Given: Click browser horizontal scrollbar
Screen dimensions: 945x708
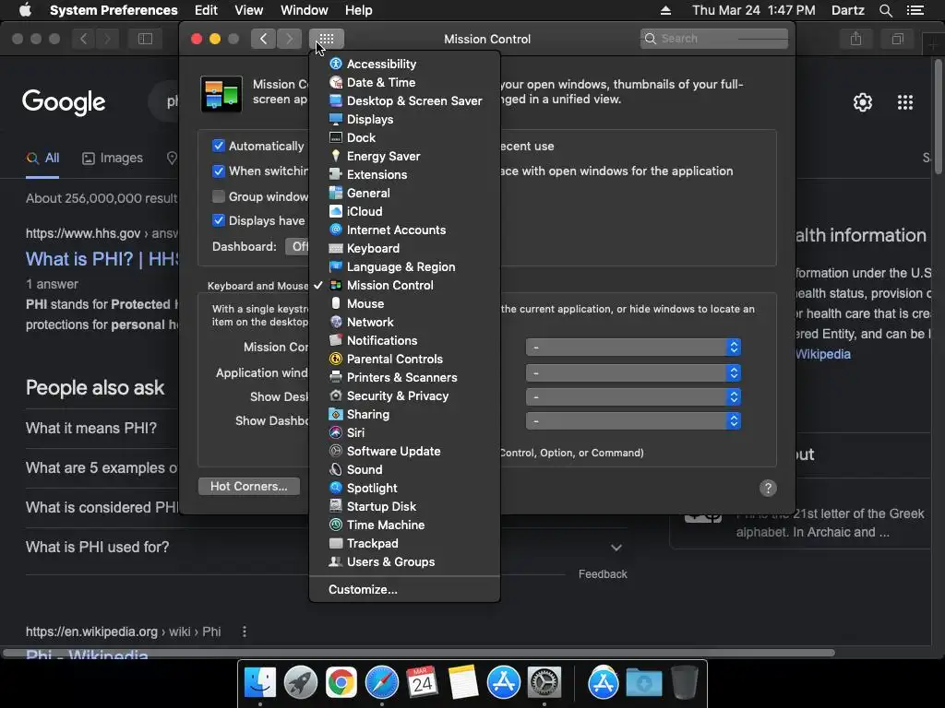Looking at the screenshot, I should [419, 653].
